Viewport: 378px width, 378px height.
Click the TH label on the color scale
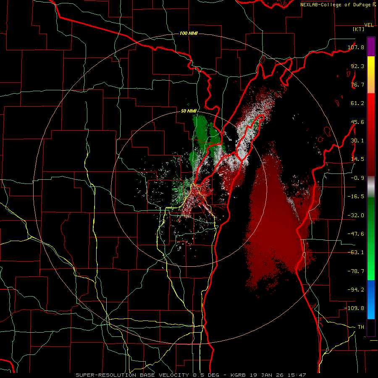pyautogui.click(x=361, y=327)
